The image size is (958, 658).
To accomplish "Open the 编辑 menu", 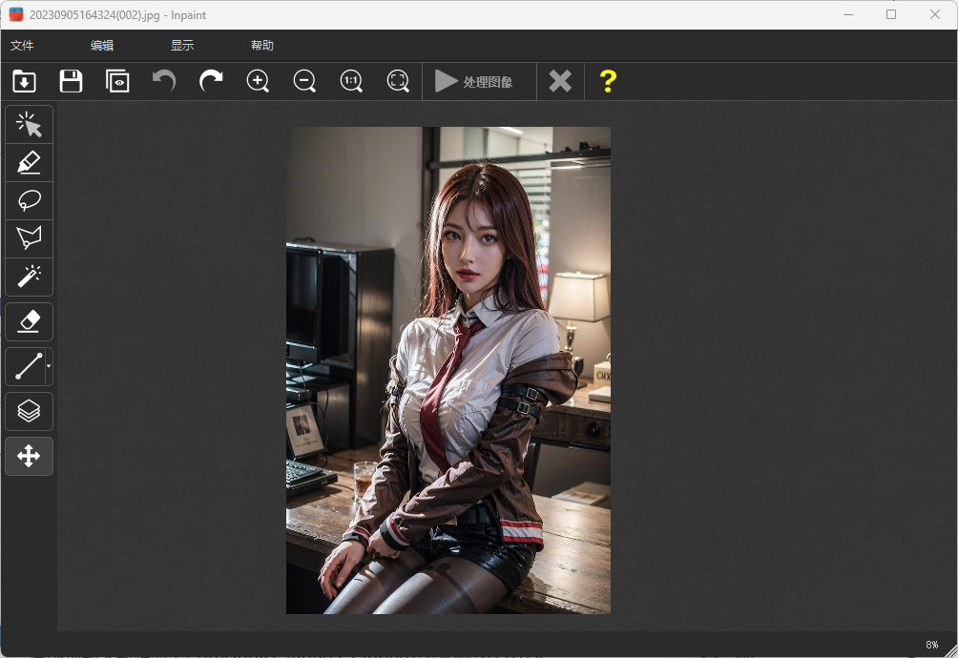I will point(102,45).
